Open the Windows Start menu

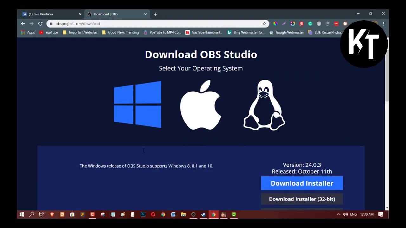(x=22, y=214)
